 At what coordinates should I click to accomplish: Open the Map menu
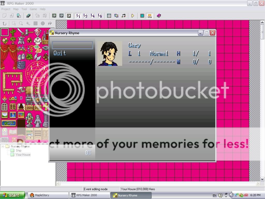16,9
